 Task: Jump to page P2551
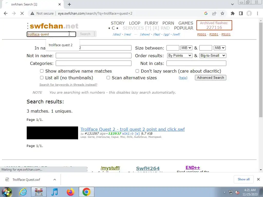(x=214, y=34)
